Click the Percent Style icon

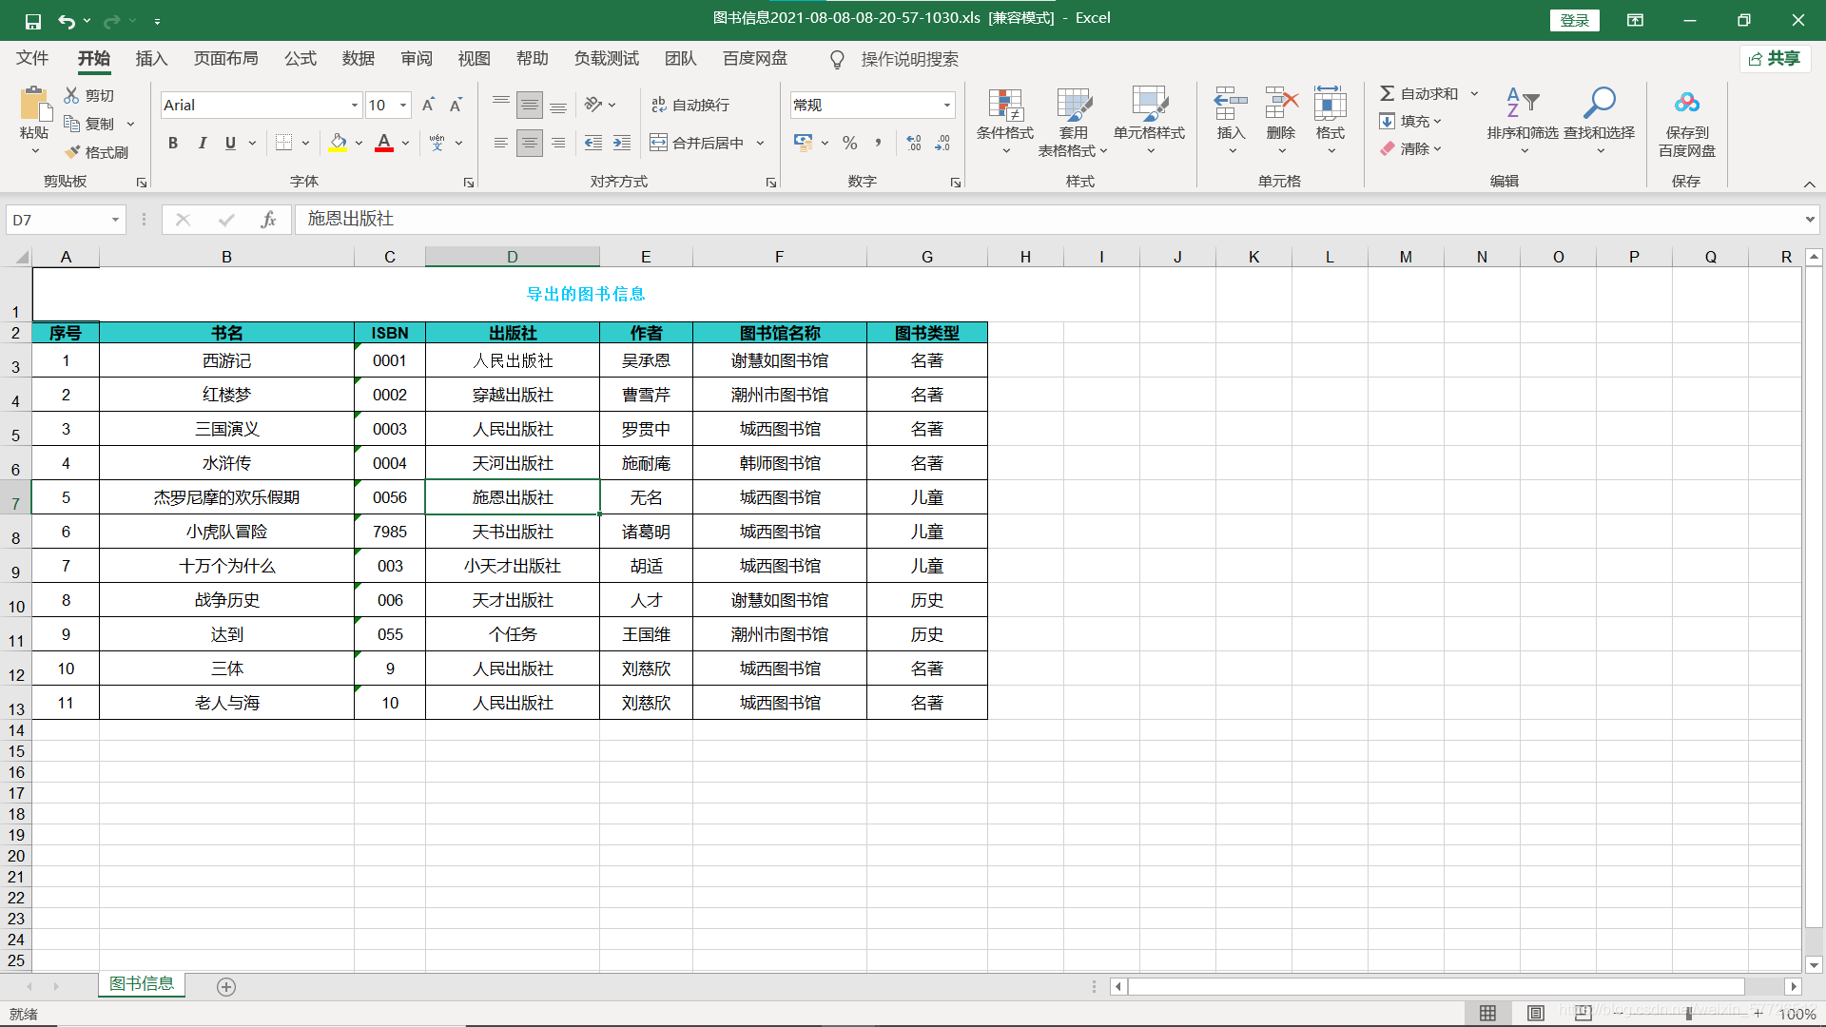849,143
